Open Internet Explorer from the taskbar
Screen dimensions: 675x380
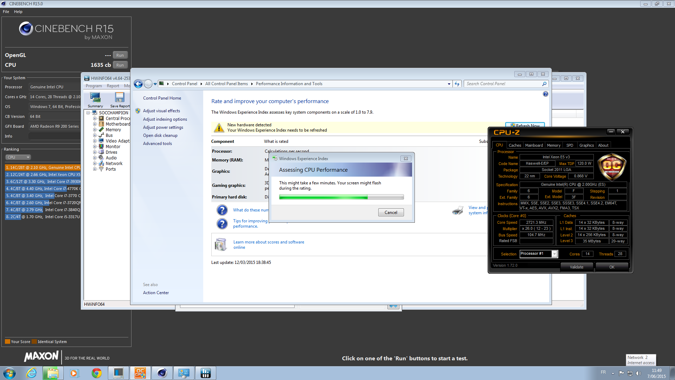coord(32,373)
